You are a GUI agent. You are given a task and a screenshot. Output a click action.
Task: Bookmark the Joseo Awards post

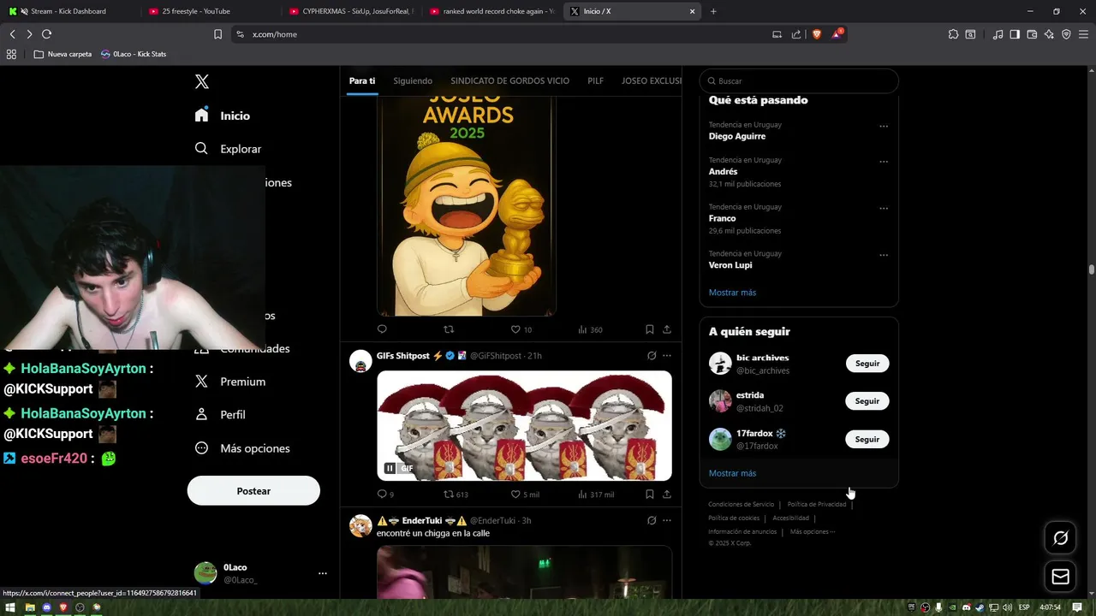[x=650, y=329]
